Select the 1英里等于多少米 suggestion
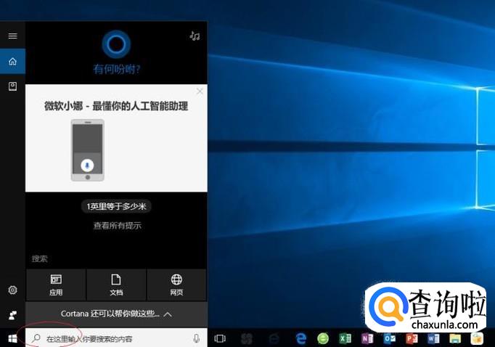The width and height of the screenshot is (495, 347). pos(116,206)
